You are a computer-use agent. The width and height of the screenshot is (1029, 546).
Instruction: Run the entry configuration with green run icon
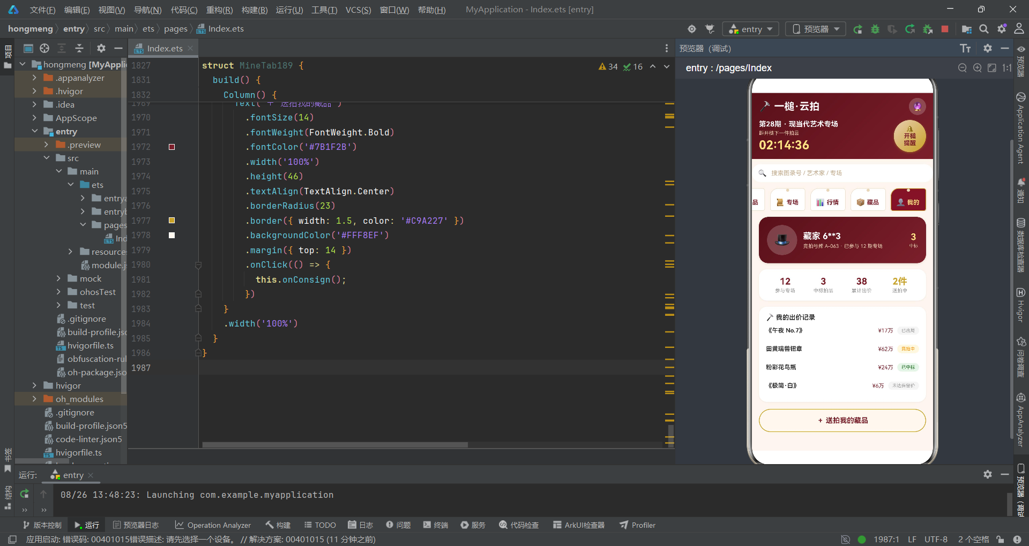coord(858,29)
